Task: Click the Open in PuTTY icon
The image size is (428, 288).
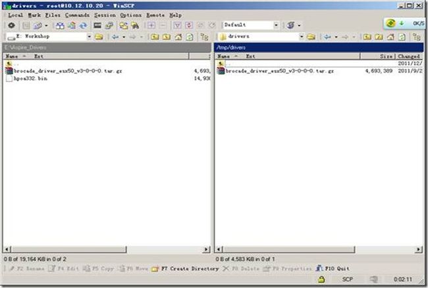Action: (x=109, y=26)
